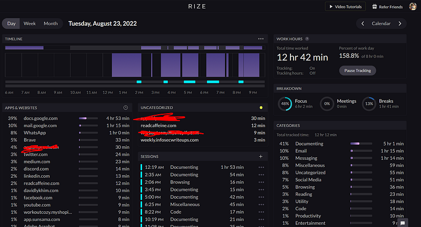Select linkedin.com row

click(x=67, y=176)
